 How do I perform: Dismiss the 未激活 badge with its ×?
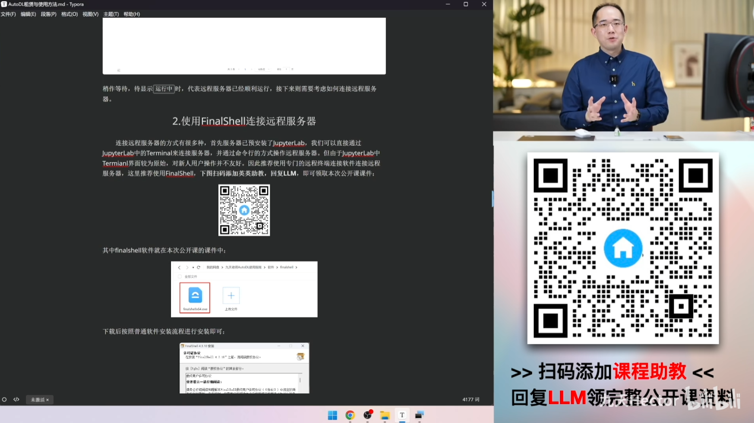click(48, 400)
